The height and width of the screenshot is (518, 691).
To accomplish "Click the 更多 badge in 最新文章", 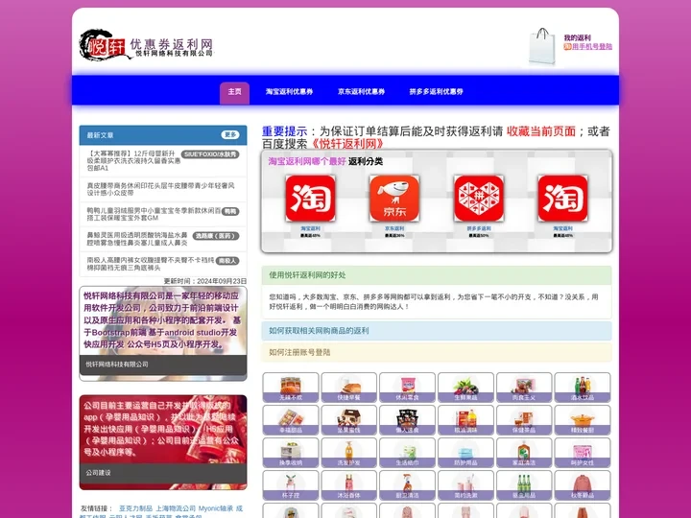I will 230,135.
